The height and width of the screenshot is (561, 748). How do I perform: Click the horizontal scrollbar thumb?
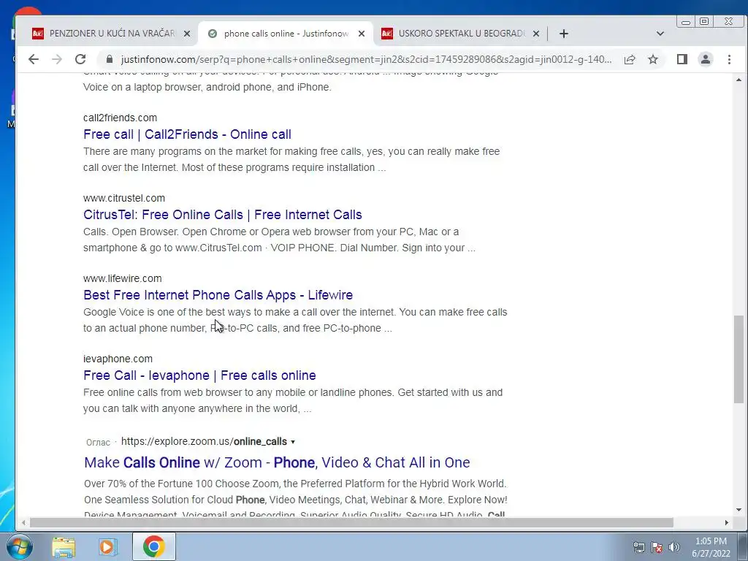click(351, 523)
